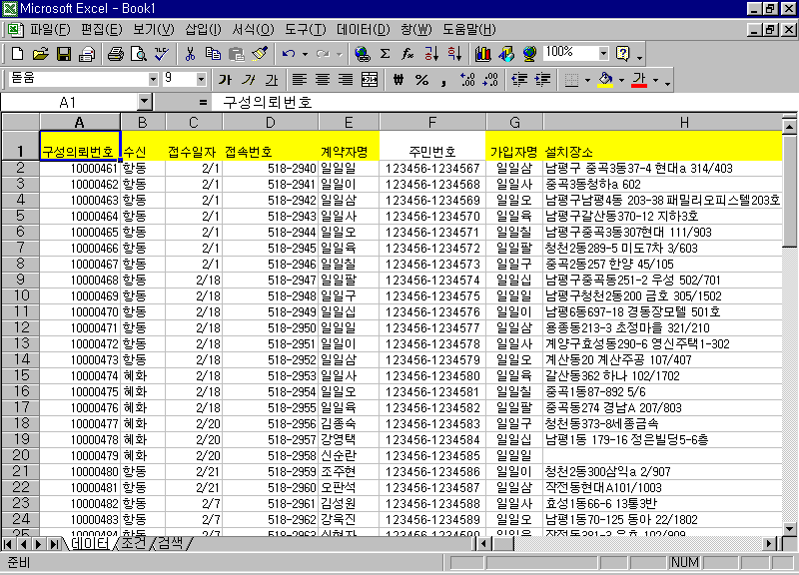Click the horizontal scrollbar right arrow

[769, 544]
